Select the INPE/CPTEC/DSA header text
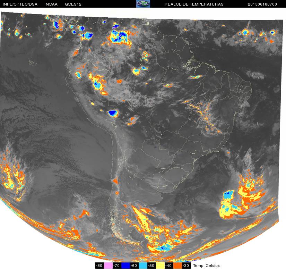Viewport: 286px width, 269px height. coord(20,4)
